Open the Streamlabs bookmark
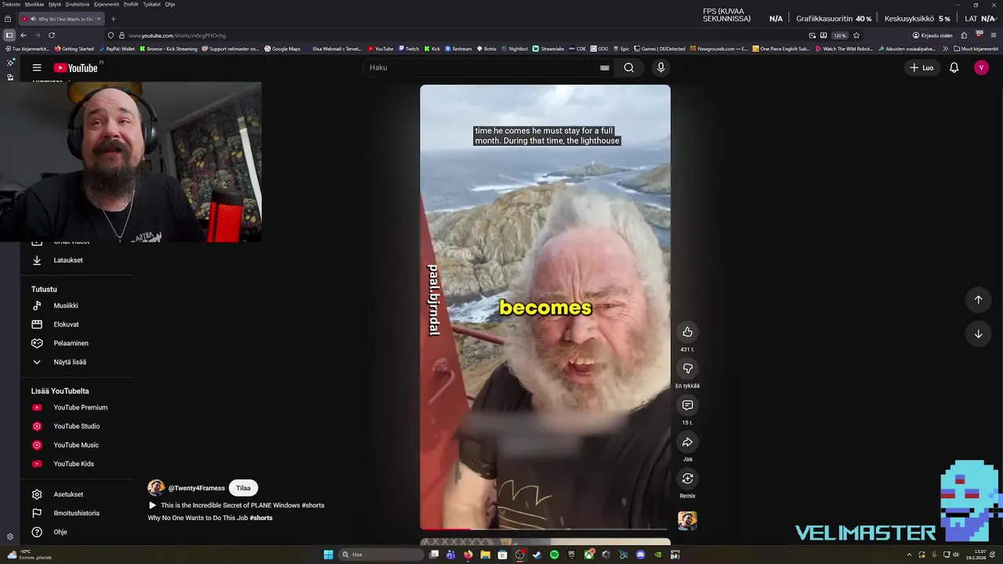Screen dimensions: 1003x564 [549, 49]
